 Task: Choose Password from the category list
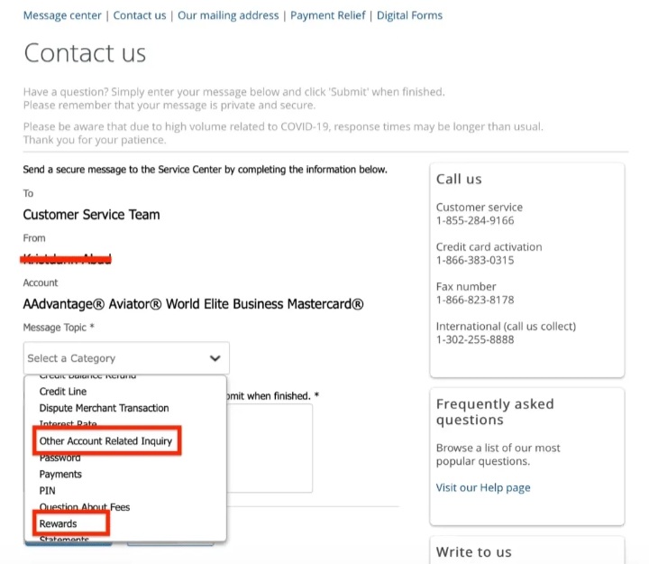(x=59, y=458)
